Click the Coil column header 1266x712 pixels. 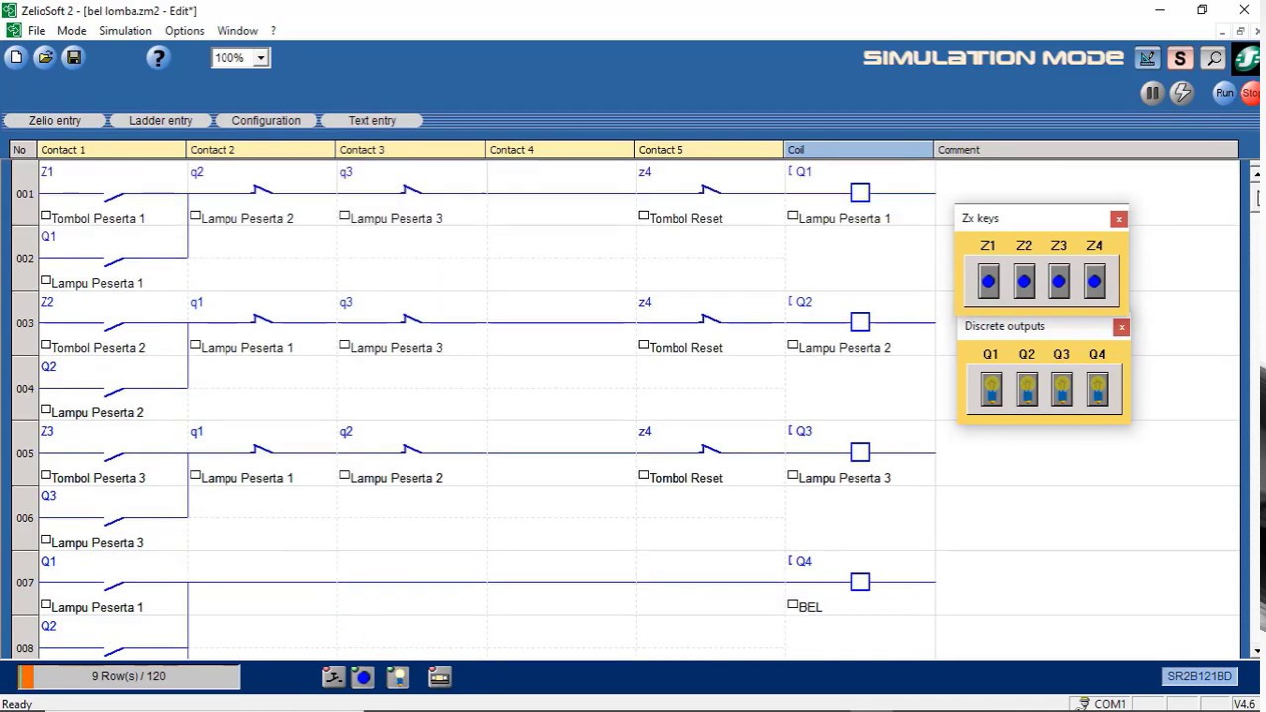click(x=859, y=150)
